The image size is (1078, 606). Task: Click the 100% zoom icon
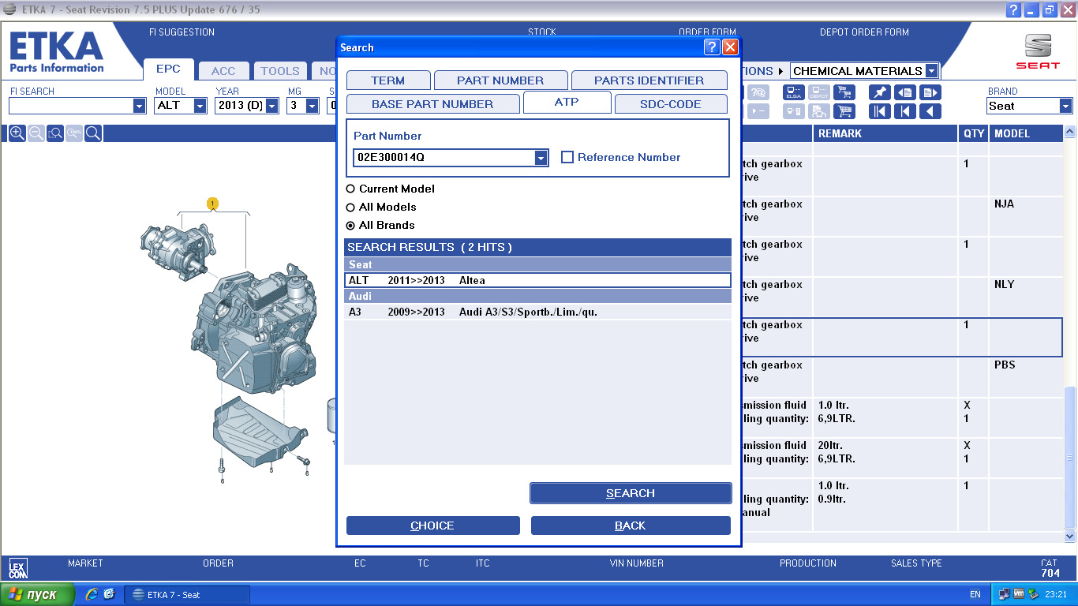click(x=74, y=133)
